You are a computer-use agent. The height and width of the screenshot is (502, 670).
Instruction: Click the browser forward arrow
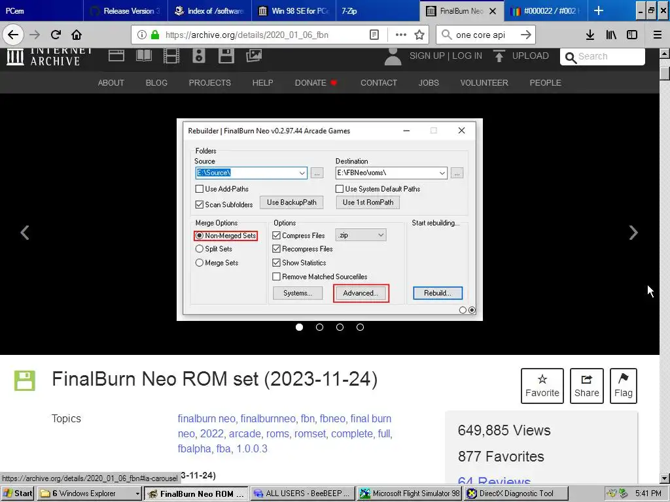click(35, 35)
